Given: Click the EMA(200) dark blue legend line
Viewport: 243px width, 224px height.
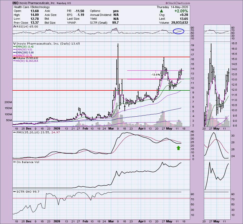Looking at the screenshot, I should click(x=14, y=52).
